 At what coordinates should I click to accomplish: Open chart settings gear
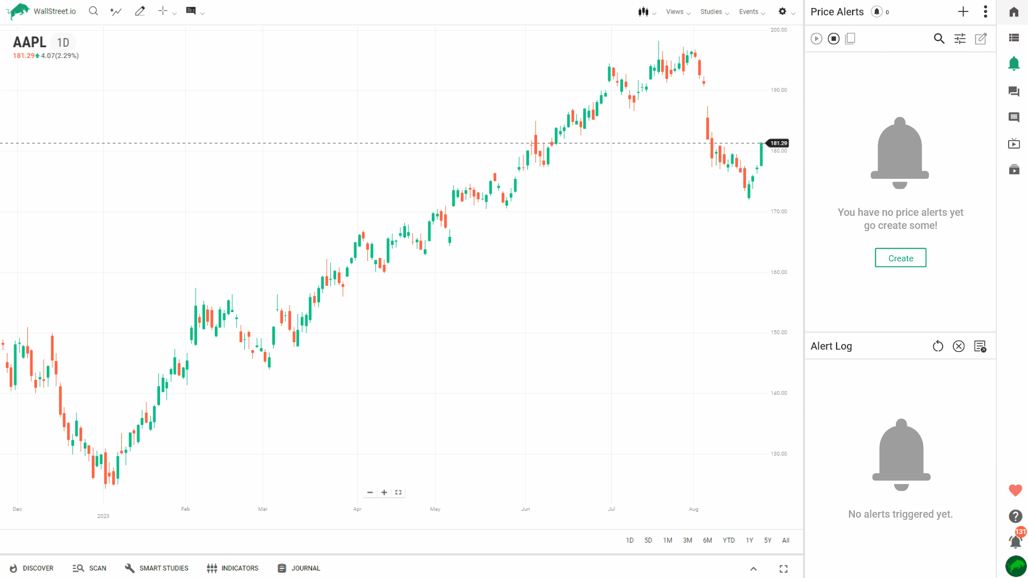pyautogui.click(x=783, y=11)
